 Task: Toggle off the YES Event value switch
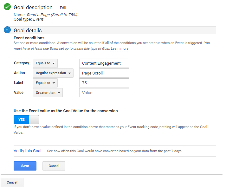click(26, 120)
